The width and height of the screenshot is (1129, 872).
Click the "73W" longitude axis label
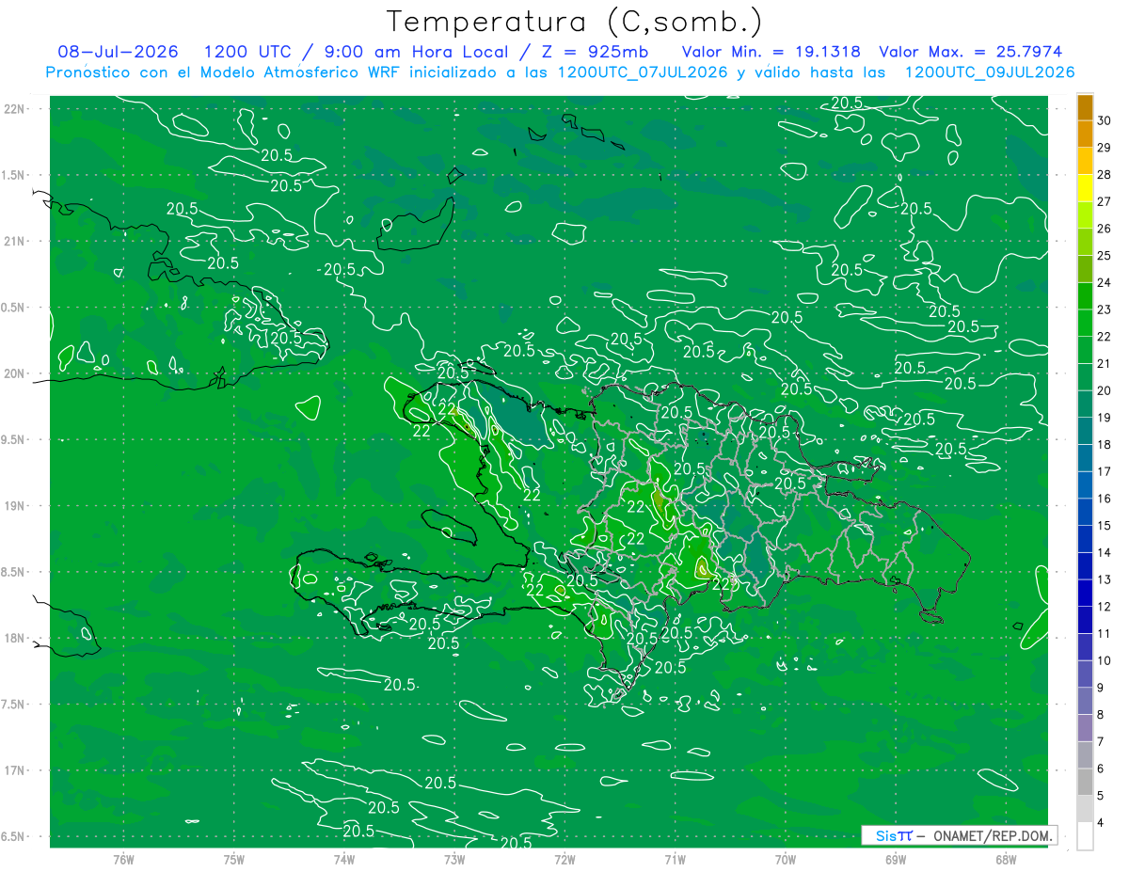click(454, 860)
